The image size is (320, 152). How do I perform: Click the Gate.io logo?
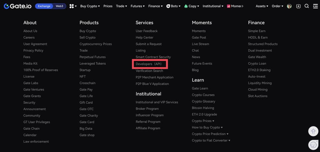point(17,6)
